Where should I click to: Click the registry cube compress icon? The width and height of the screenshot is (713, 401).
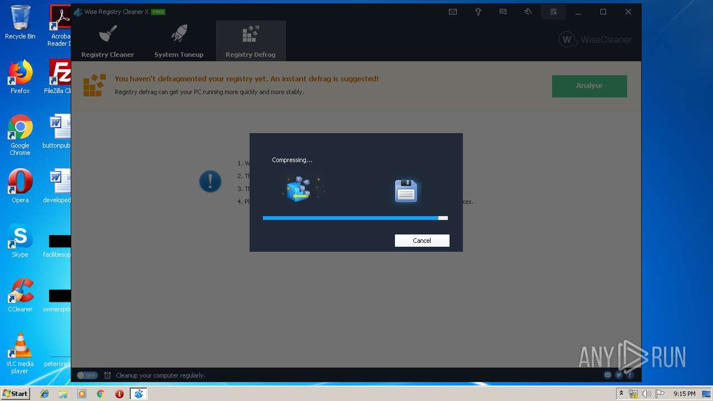click(x=300, y=189)
